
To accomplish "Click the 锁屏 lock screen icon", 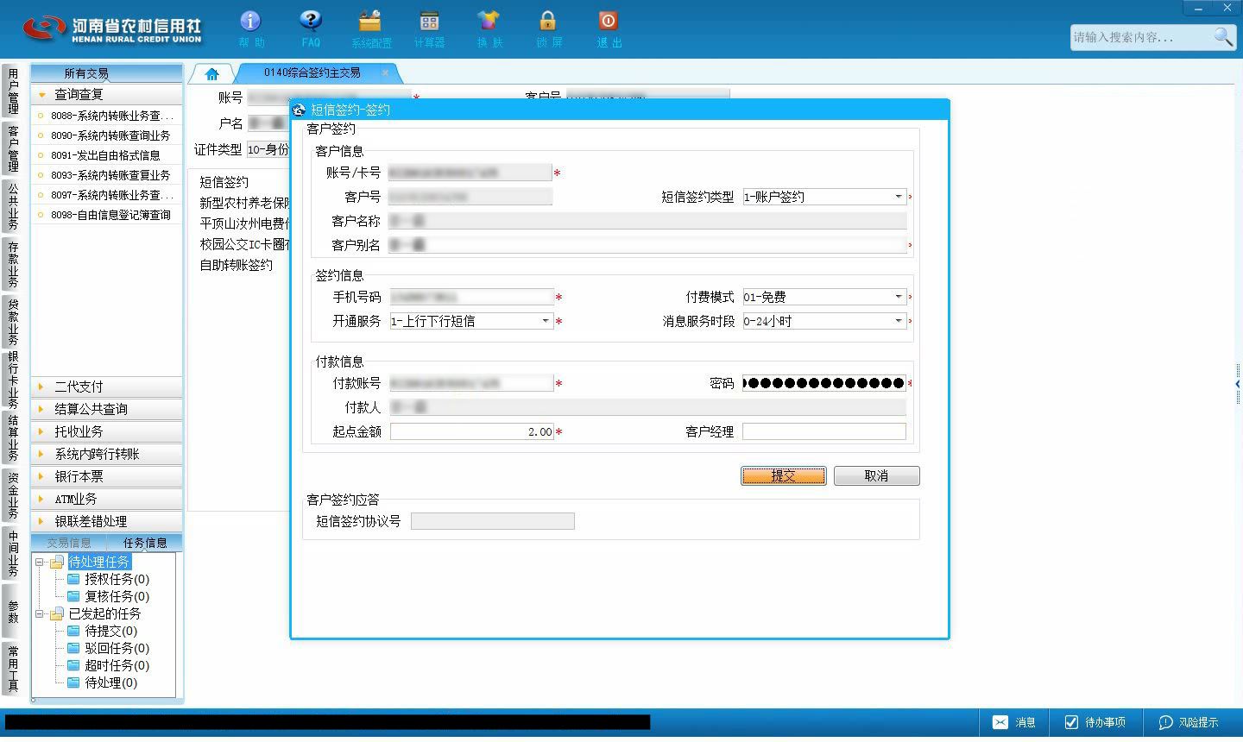I will click(x=548, y=28).
